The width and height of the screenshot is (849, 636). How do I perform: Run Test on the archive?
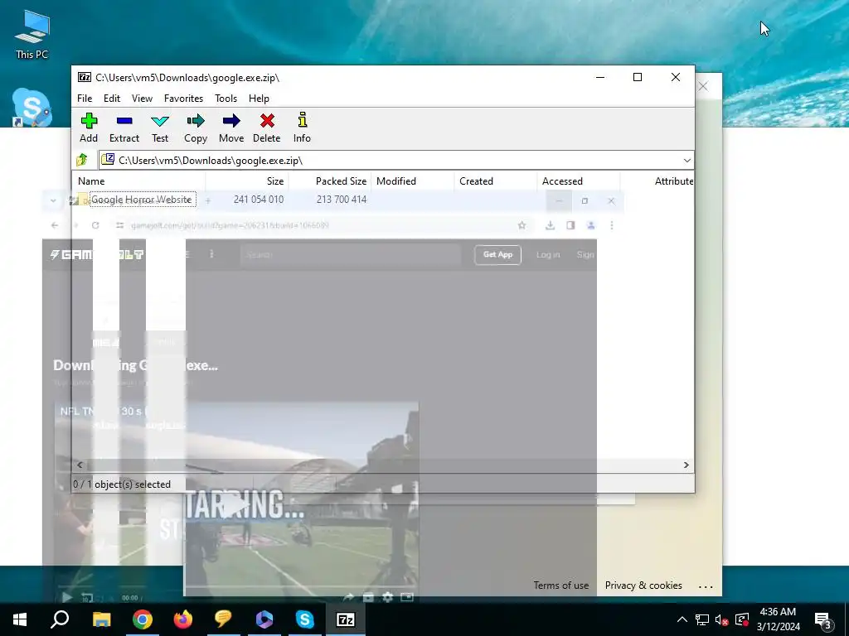tap(160, 128)
